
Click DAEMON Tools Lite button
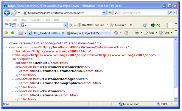[91, 25]
